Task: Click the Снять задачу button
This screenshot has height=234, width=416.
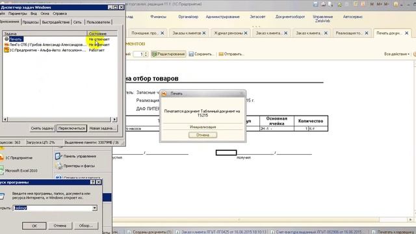Action: [x=42, y=129]
